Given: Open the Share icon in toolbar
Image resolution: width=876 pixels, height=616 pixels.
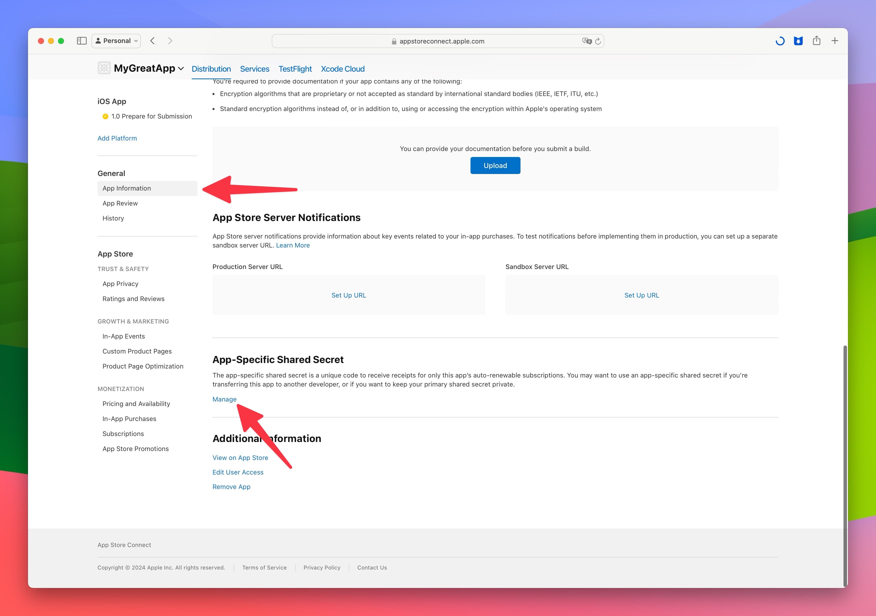Looking at the screenshot, I should pos(816,40).
